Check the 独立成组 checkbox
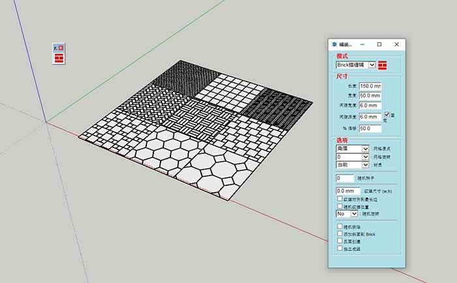This screenshot has width=457, height=283. (339, 248)
